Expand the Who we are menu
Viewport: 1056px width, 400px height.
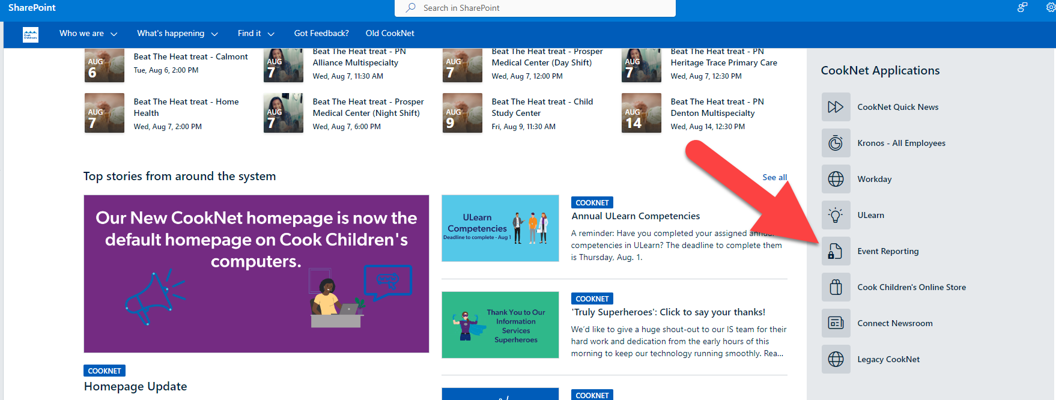pos(88,34)
